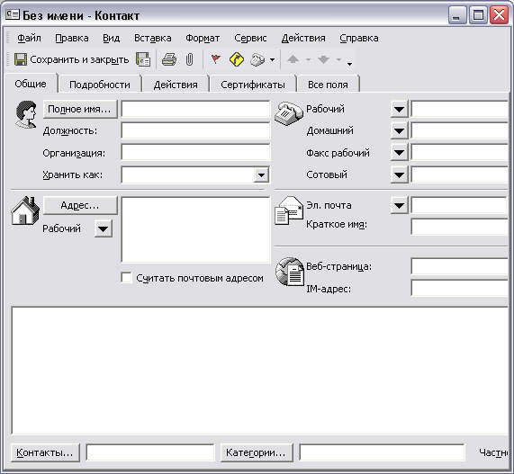
Task: Switch to the 'Подробности' tab
Action: [x=100, y=85]
